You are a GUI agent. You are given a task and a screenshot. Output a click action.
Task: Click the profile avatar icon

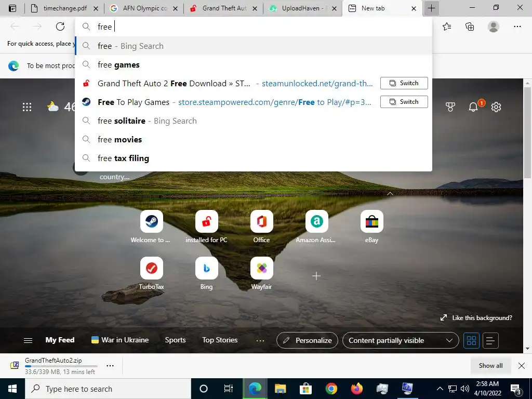click(x=494, y=26)
